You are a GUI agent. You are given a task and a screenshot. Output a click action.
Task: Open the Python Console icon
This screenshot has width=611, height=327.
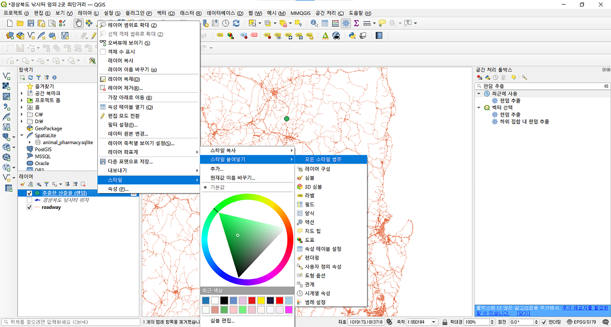pos(352,35)
